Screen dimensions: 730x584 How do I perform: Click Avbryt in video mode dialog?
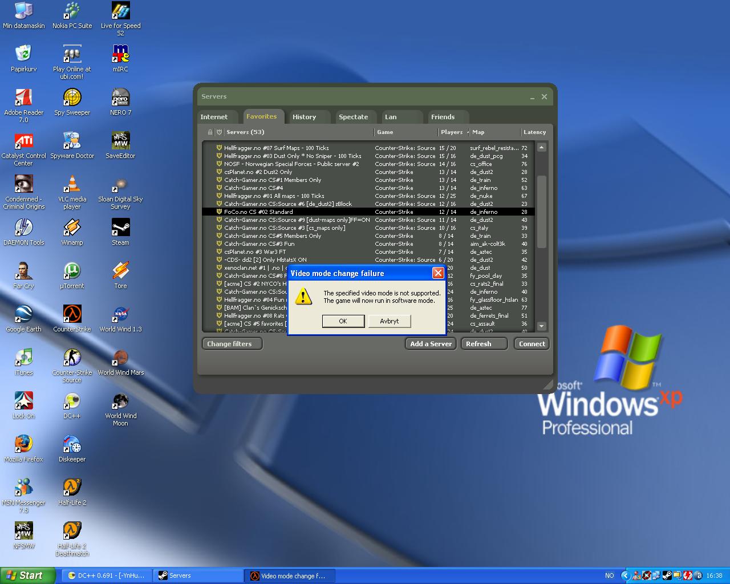click(390, 321)
